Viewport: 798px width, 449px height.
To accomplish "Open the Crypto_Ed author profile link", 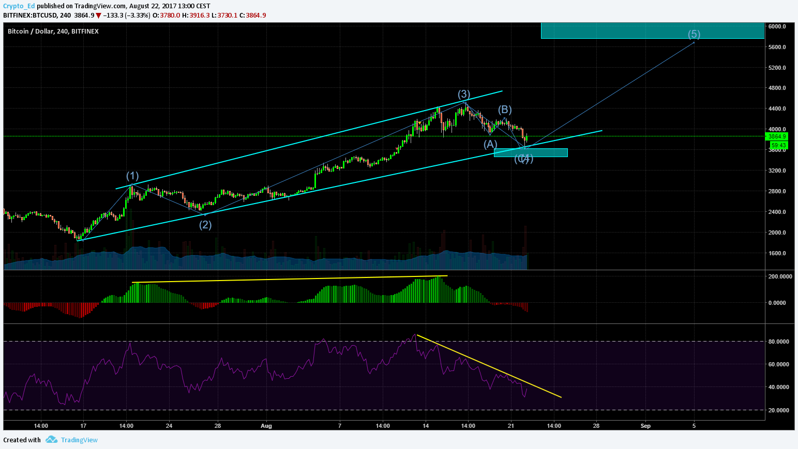I will (19, 6).
